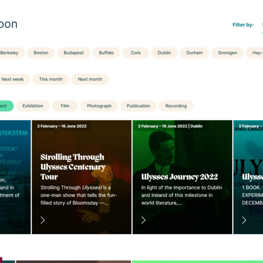Toggle the Budapest city filter
Viewport: 263px width, 263px height.
[x=74, y=53]
